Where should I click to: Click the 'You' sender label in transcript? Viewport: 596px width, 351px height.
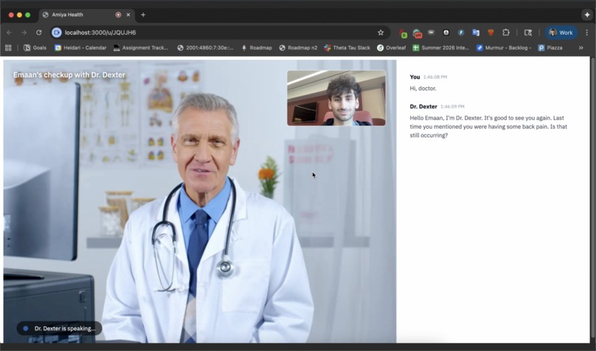pos(415,77)
